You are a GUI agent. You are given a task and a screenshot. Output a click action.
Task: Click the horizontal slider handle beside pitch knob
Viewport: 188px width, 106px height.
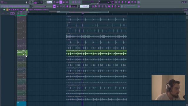[45, 6]
